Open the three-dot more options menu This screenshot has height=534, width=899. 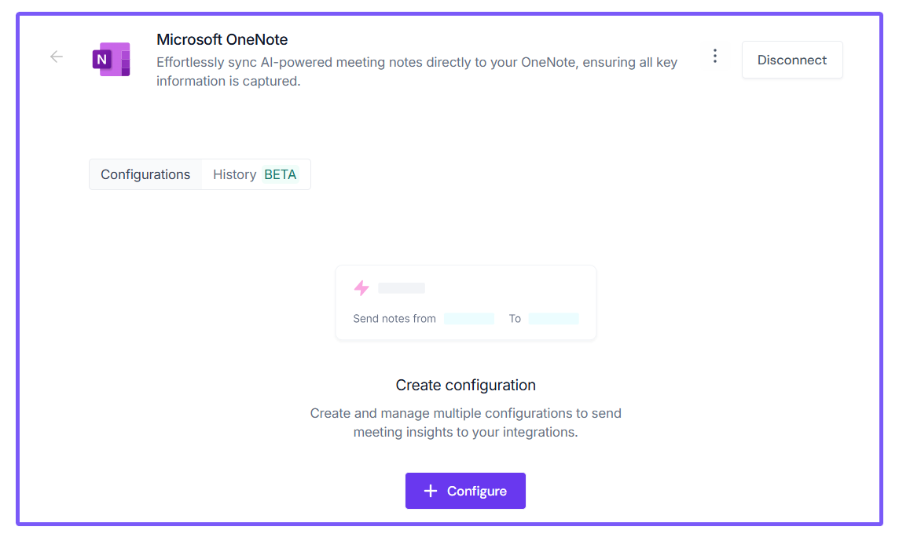[x=714, y=57]
